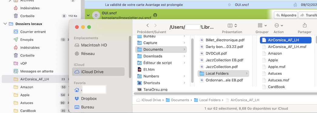Select the Astuces mail folder in Thunderbird

27,103
